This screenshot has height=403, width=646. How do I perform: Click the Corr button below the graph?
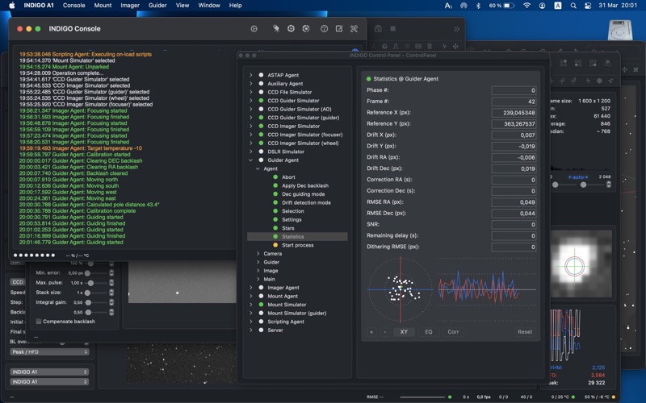(453, 331)
